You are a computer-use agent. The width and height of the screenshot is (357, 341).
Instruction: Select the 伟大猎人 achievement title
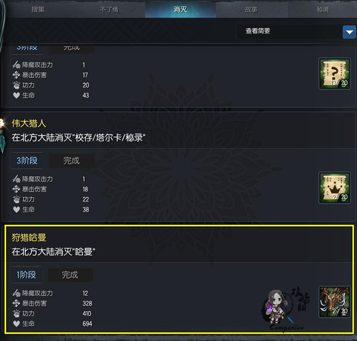[x=29, y=124]
